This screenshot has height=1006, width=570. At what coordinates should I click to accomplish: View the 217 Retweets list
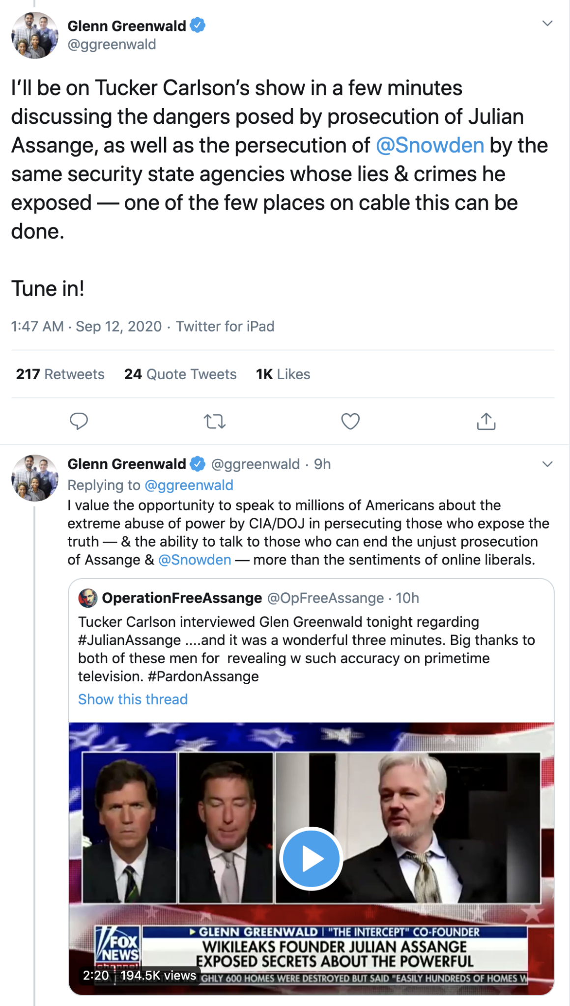(60, 374)
